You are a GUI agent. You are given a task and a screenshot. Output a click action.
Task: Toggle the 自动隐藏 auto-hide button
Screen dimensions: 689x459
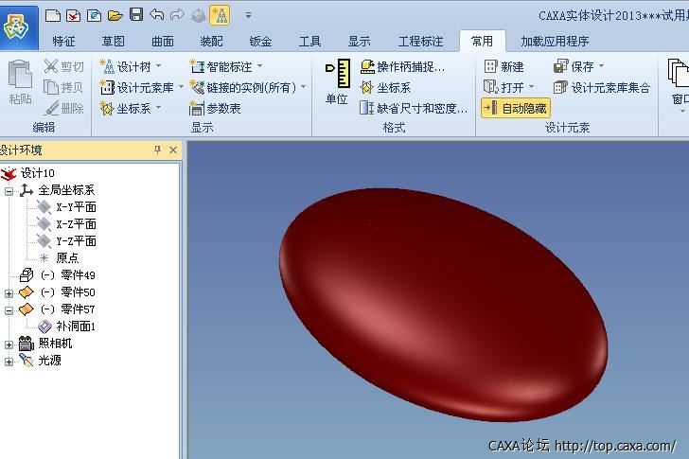click(x=516, y=108)
